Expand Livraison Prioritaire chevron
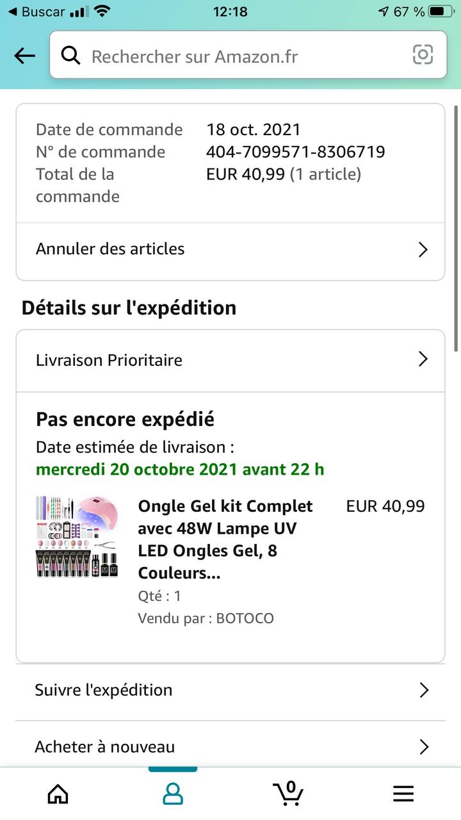Image resolution: width=461 pixels, height=820 pixels. pos(423,359)
